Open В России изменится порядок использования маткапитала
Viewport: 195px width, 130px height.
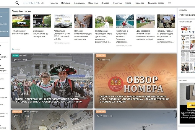[83, 35]
